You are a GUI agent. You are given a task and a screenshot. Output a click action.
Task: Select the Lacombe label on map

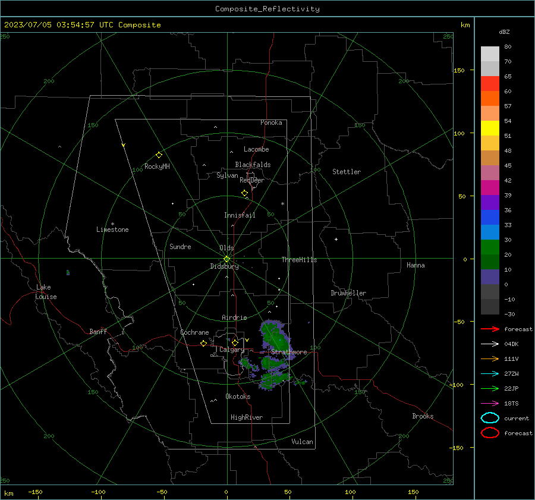point(256,149)
